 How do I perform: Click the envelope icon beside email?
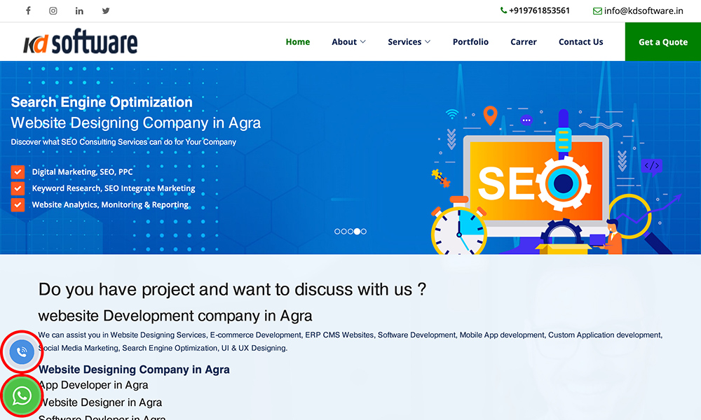click(x=597, y=11)
